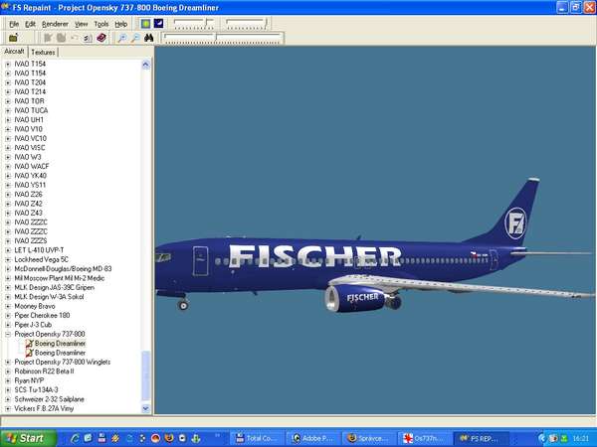The image size is (597, 447).
Task: Click the red book toolbar icon
Action: [x=101, y=38]
